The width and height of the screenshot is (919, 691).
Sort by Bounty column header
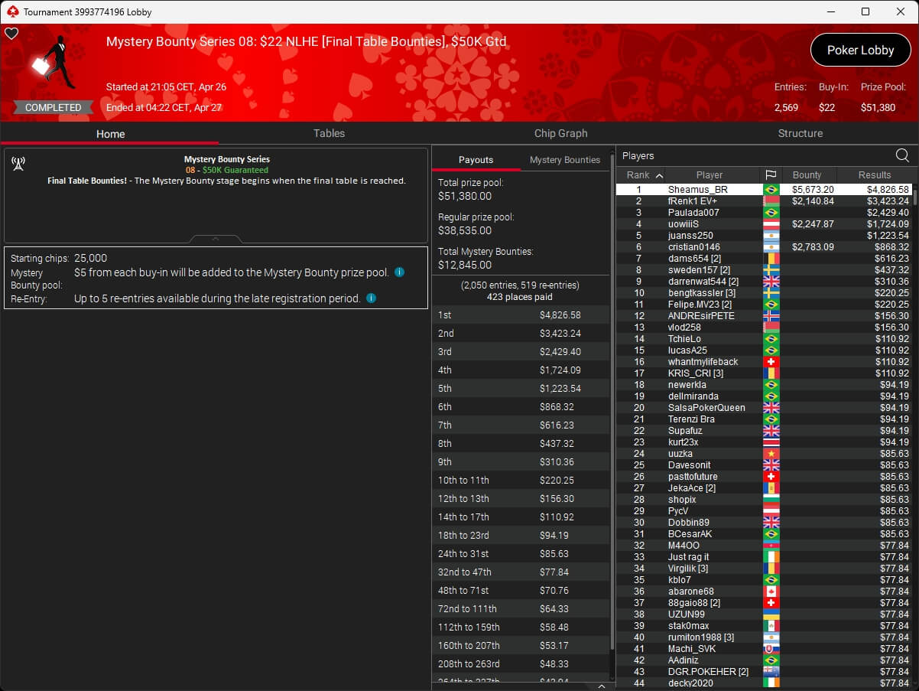[807, 175]
